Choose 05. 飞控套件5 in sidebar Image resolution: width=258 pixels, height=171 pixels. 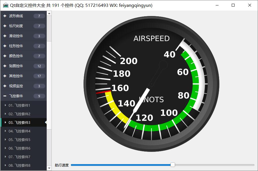(x=19, y=140)
